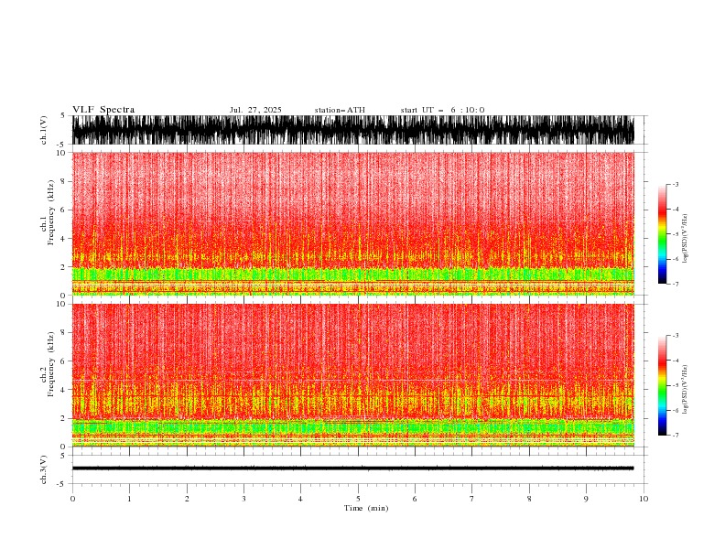Click tick label "8" on the Time axis
Screen dimensions: 725x560
coord(529,499)
